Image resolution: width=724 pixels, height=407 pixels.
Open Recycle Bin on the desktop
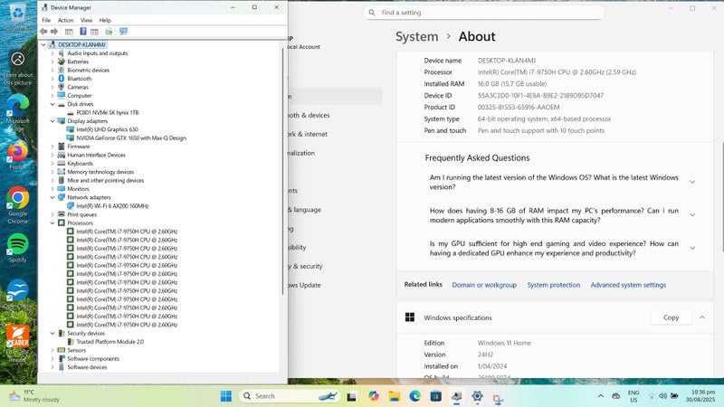coord(18,16)
